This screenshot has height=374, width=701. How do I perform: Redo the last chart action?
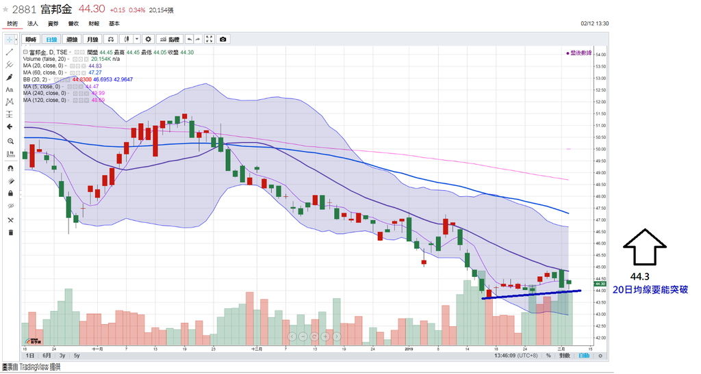(x=198, y=39)
